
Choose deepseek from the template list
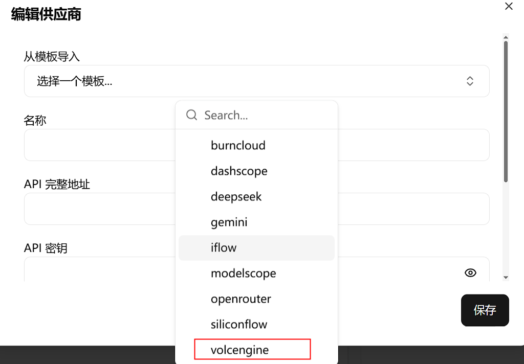coord(236,196)
